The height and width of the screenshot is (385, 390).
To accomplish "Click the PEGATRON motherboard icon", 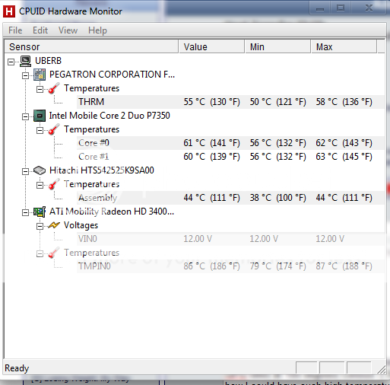I will tap(40, 75).
